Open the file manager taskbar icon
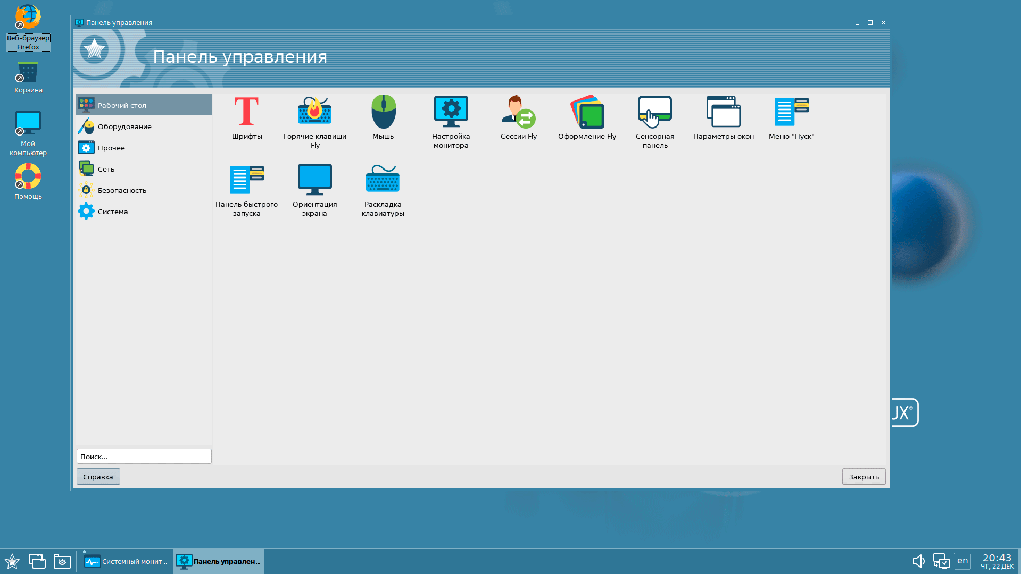Viewport: 1021px width, 574px height. point(62,561)
